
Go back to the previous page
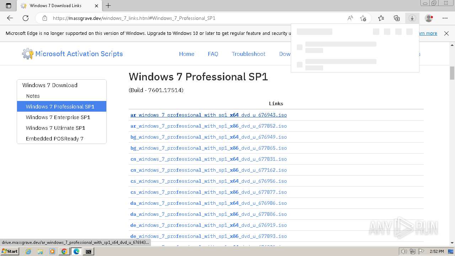pos(10,18)
